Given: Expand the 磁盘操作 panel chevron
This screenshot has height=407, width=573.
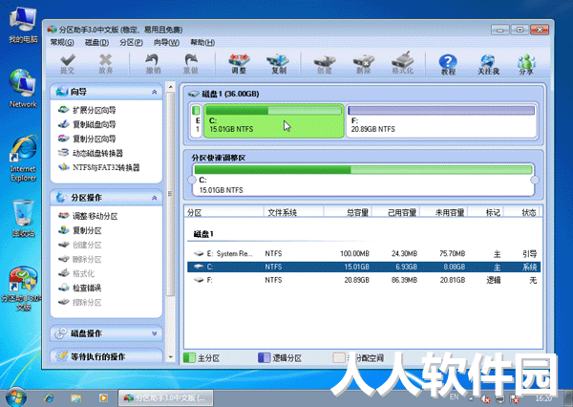Looking at the screenshot, I should 154,333.
